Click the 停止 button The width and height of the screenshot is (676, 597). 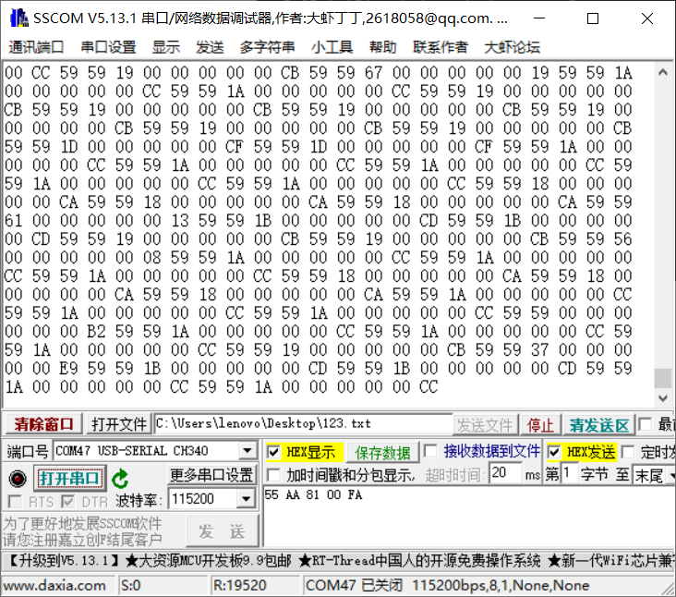[x=540, y=425]
